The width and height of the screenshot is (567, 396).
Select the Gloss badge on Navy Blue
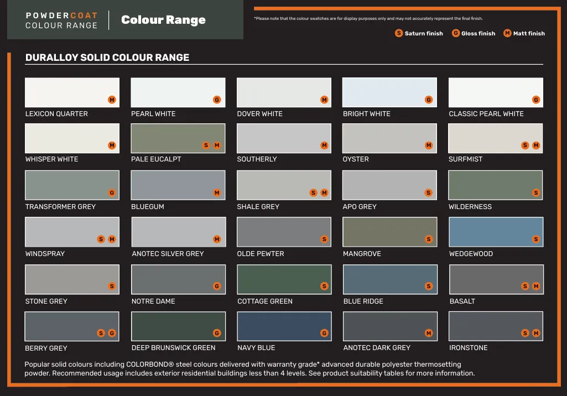(324, 333)
